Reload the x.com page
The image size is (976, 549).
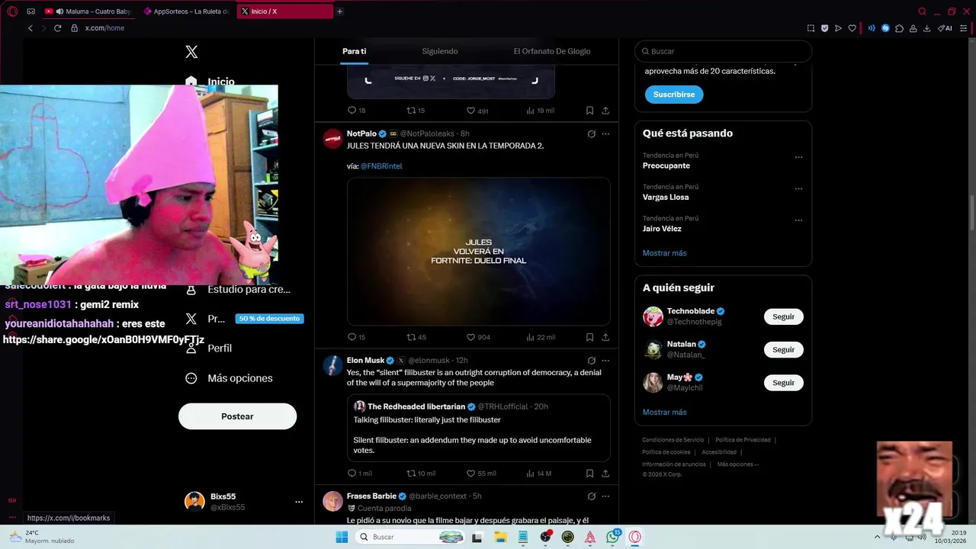[57, 28]
